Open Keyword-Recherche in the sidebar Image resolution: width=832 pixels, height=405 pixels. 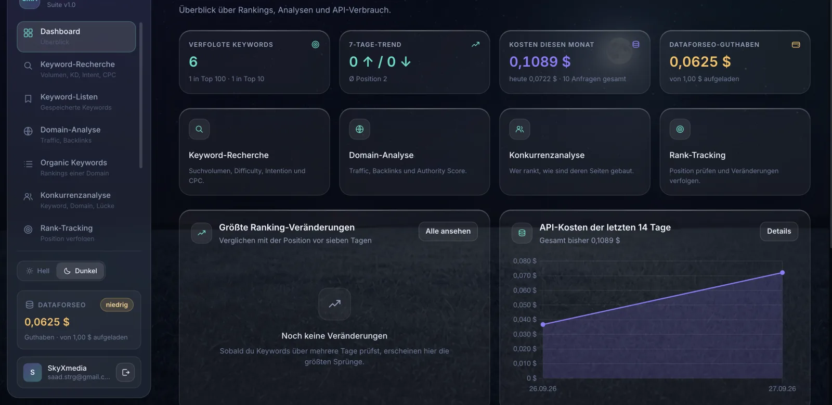[x=76, y=69]
